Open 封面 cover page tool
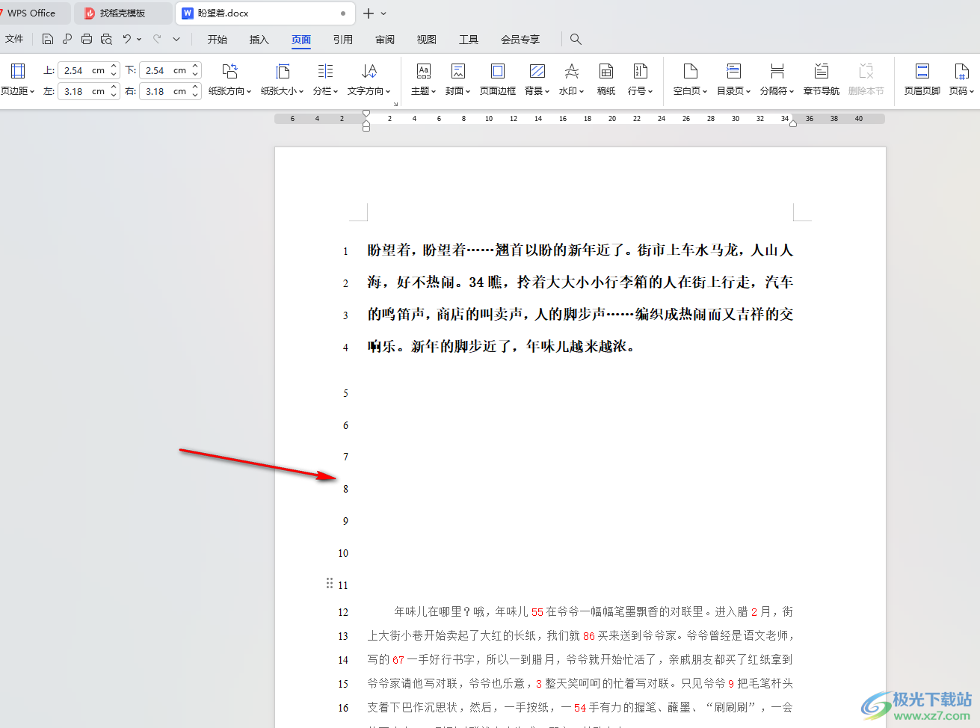Viewport: 980px width, 728px height. 457,80
